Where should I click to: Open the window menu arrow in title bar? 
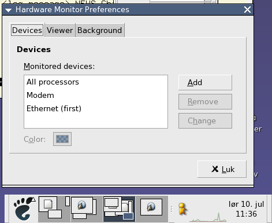click(9, 10)
